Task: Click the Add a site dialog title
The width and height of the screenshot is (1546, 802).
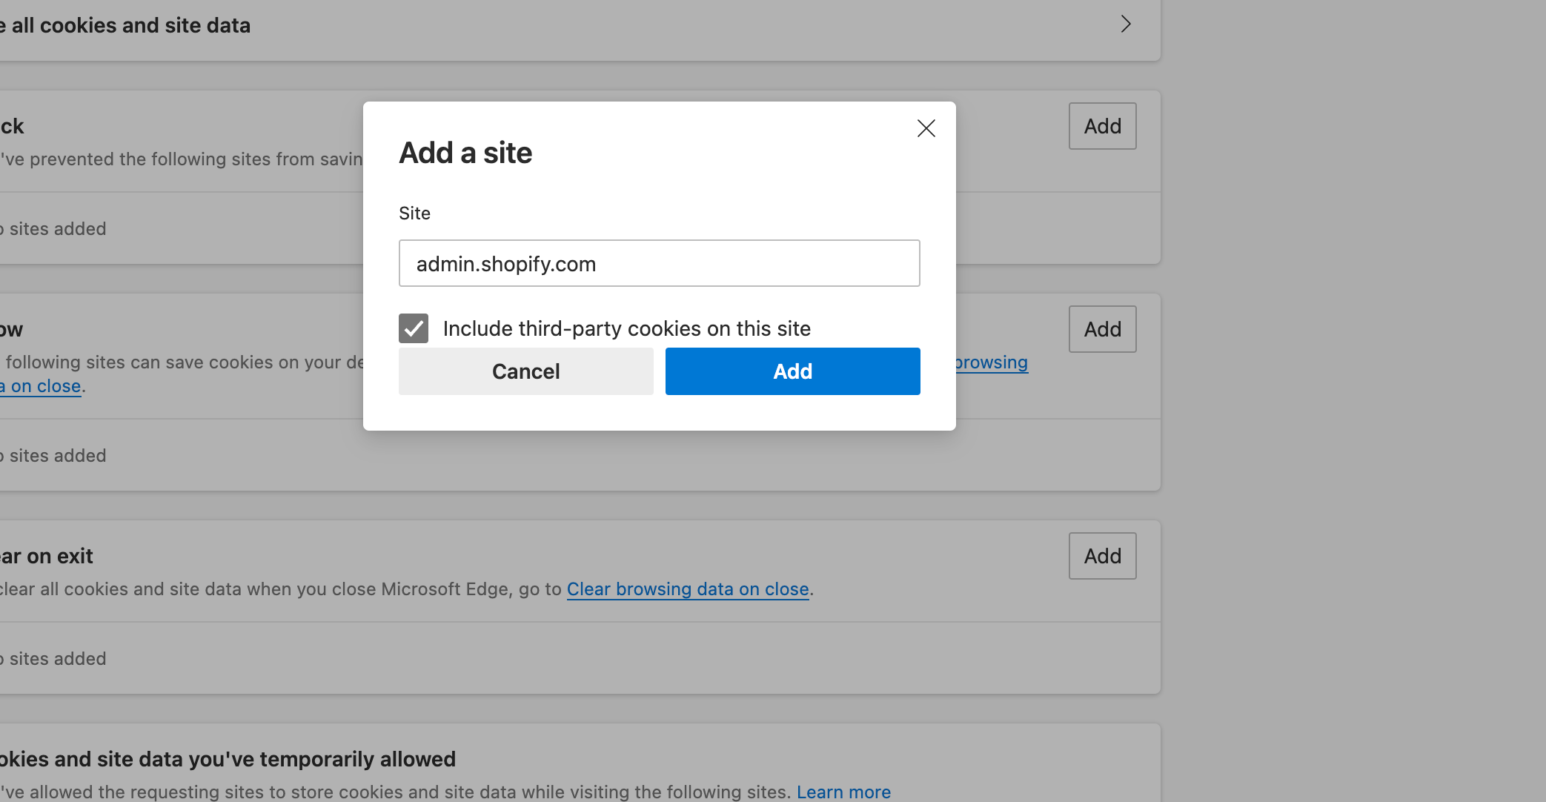Action: (x=465, y=153)
